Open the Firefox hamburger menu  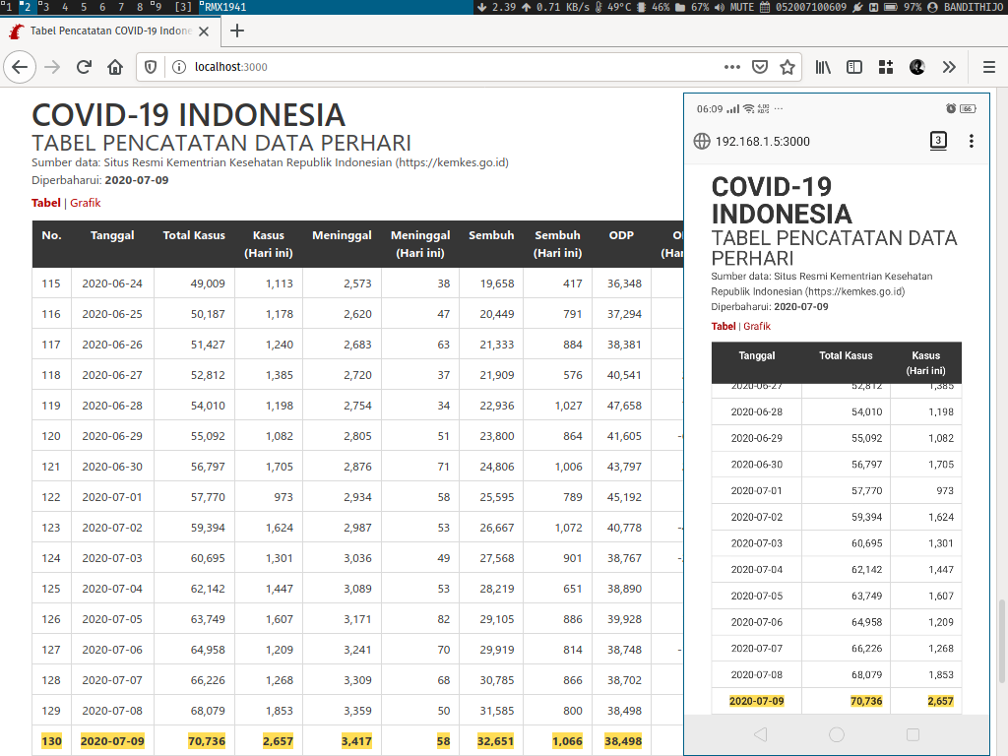989,67
